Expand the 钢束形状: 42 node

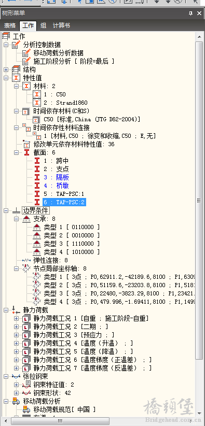click(x=16, y=393)
